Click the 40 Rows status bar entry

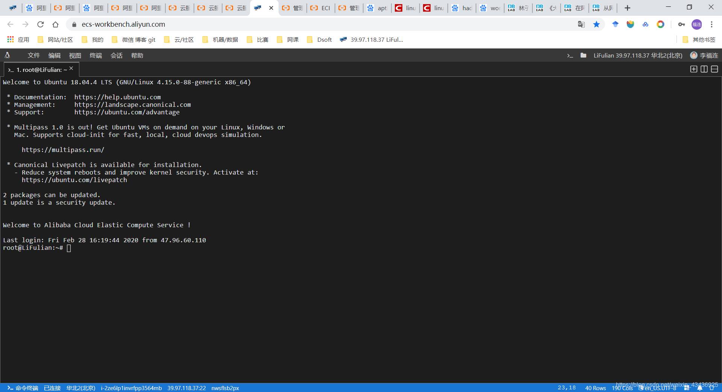click(x=595, y=388)
